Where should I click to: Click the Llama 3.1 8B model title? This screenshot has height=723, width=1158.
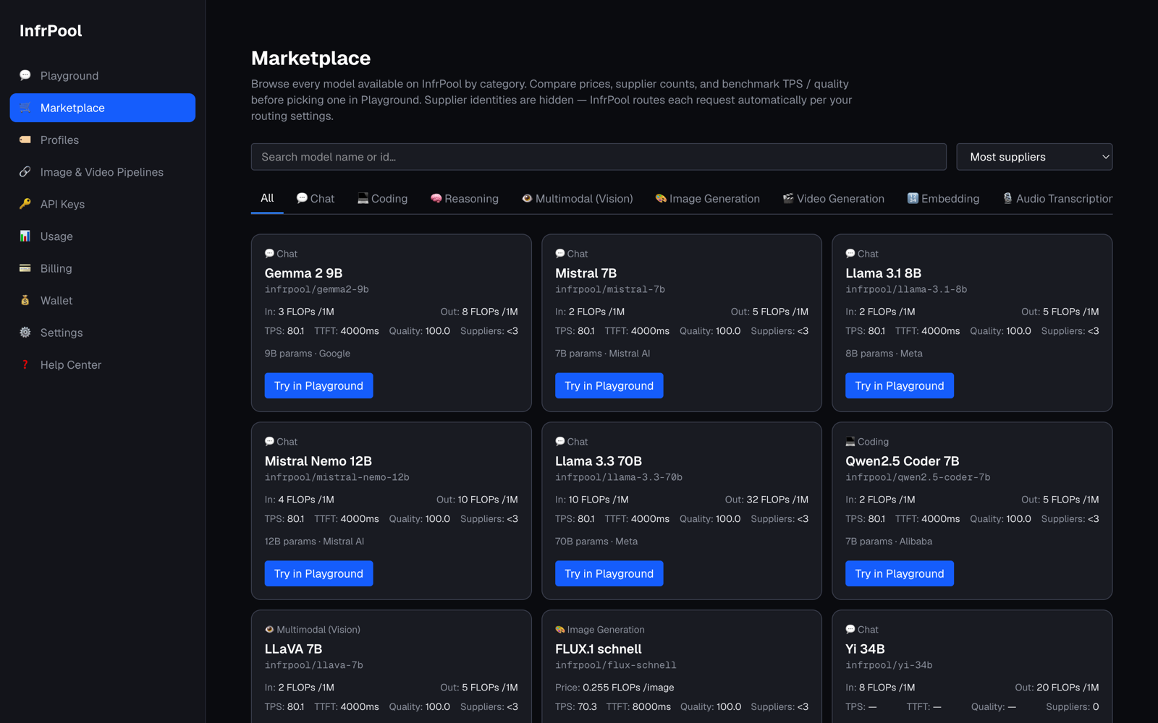(x=883, y=273)
